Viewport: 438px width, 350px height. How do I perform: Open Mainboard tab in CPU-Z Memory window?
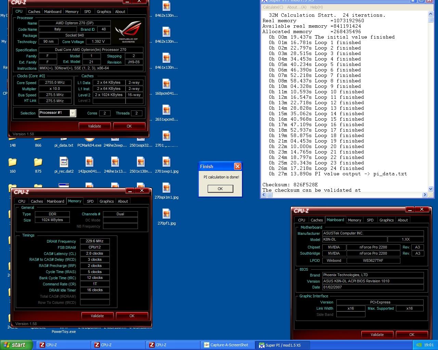click(x=55, y=201)
